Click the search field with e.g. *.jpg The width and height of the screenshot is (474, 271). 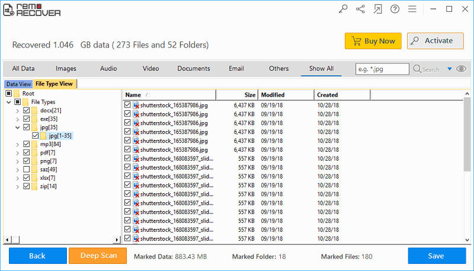point(382,69)
